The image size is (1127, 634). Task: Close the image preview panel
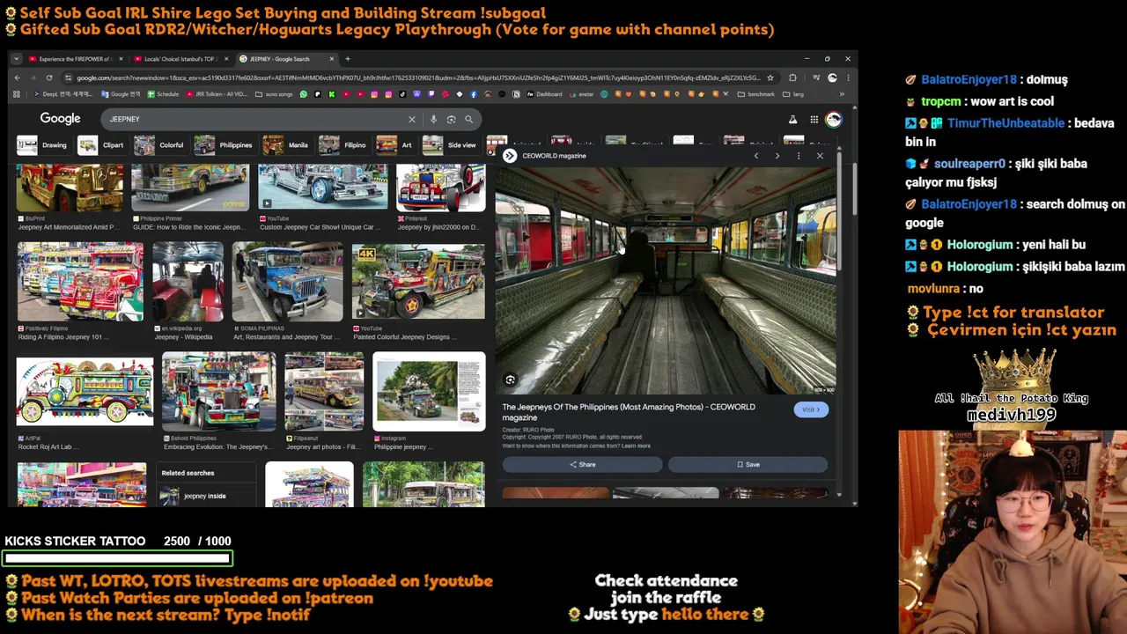820,156
